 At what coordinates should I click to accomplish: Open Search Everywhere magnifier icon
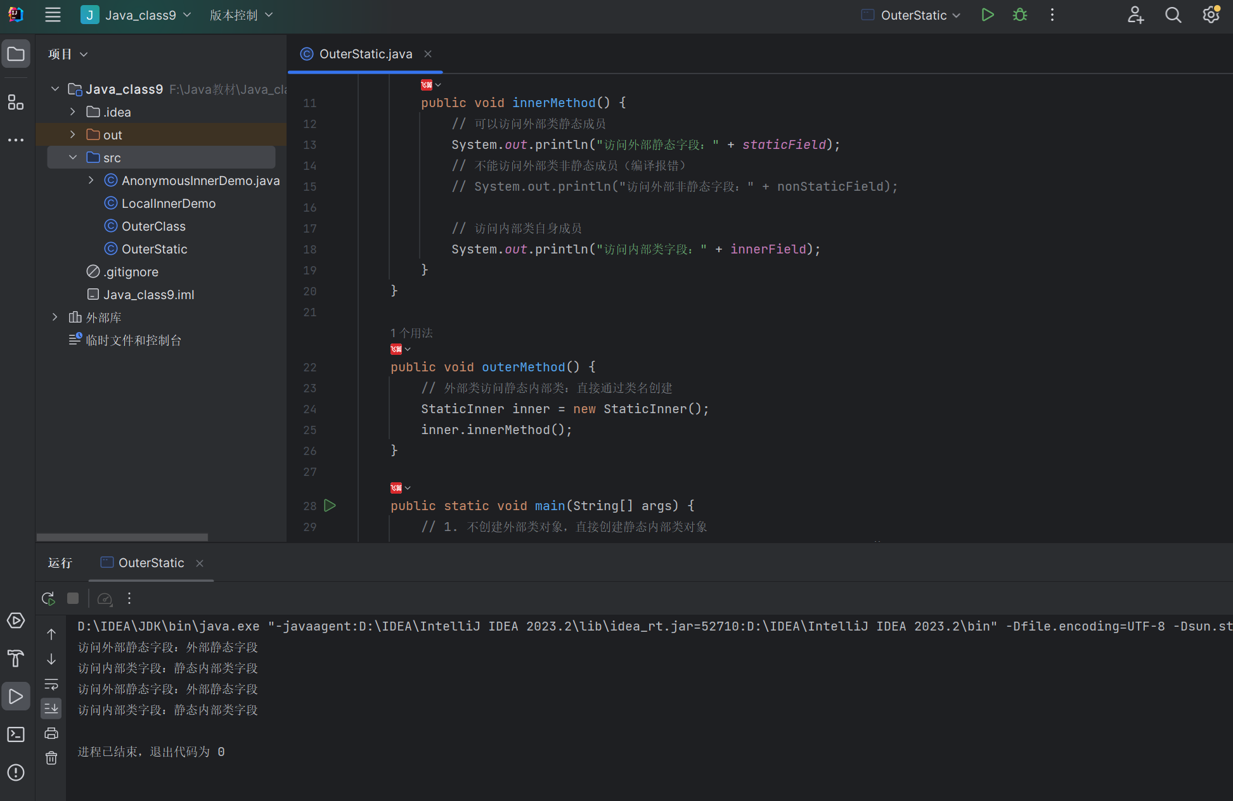coord(1173,15)
